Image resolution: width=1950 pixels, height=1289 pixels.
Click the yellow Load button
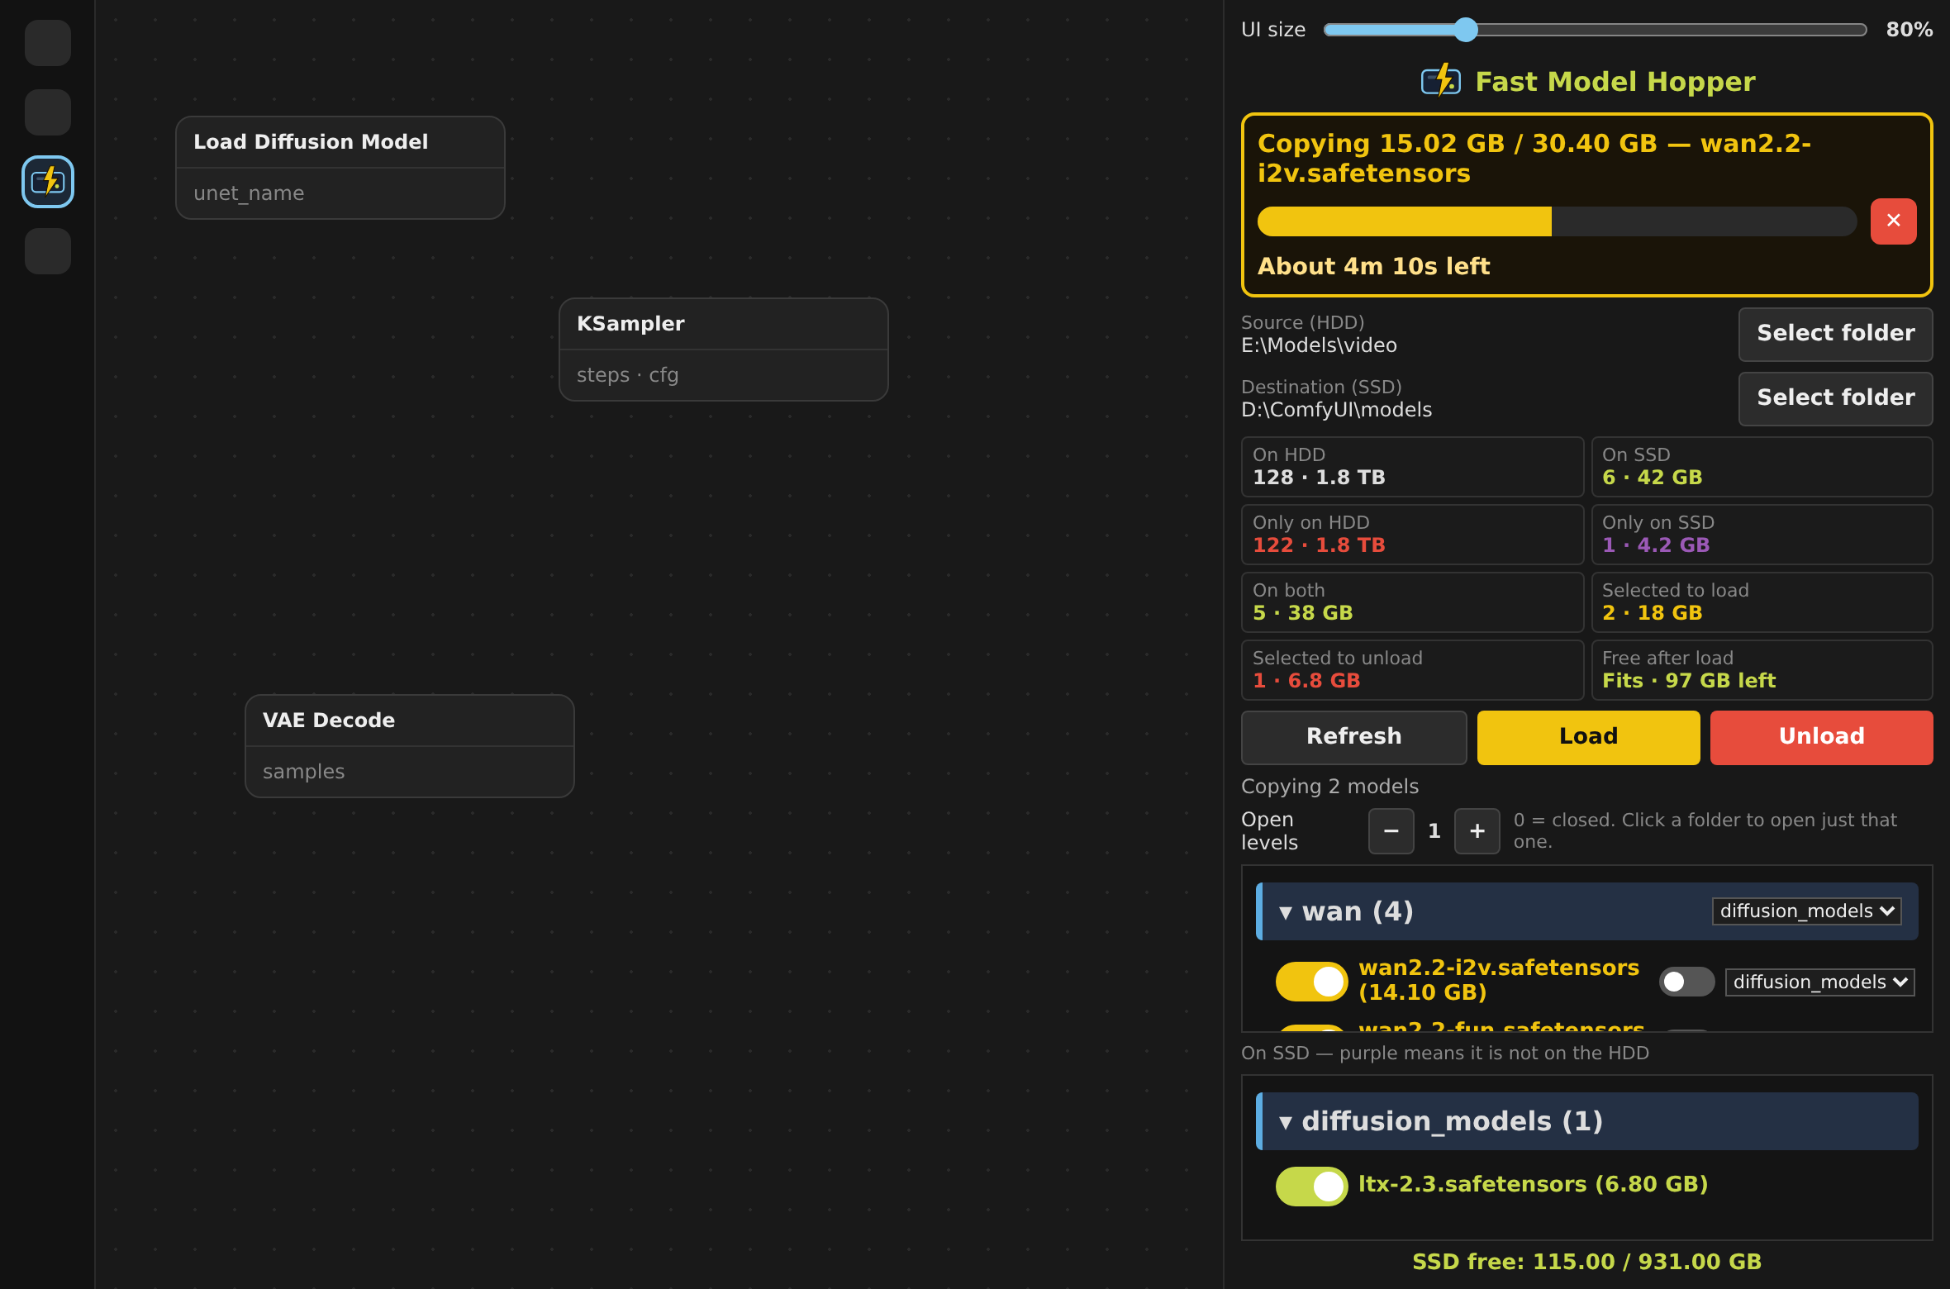point(1588,737)
